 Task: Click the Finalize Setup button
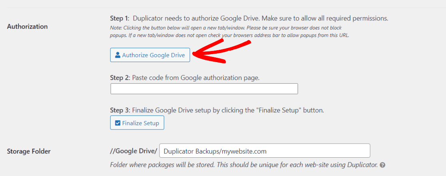[137, 123]
